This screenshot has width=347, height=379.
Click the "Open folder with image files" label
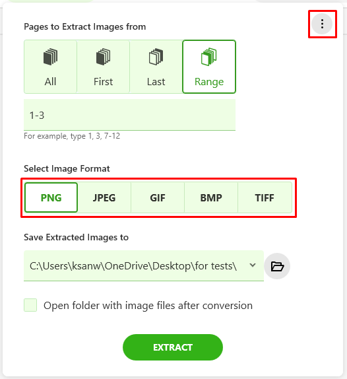(x=148, y=306)
